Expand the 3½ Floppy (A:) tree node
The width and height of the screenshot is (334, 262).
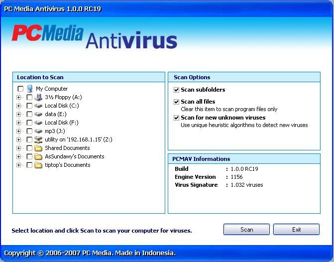pos(19,97)
